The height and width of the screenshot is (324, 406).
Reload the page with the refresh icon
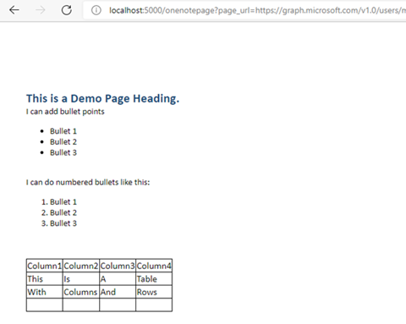67,10
